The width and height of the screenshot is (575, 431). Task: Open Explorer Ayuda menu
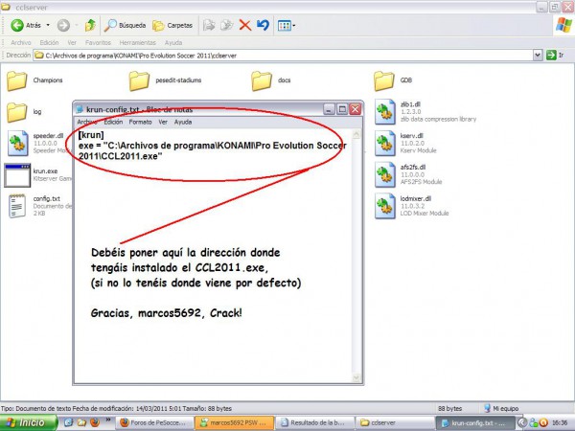173,42
